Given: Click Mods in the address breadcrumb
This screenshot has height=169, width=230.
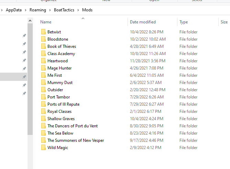Looking at the screenshot, I should tap(87, 10).
